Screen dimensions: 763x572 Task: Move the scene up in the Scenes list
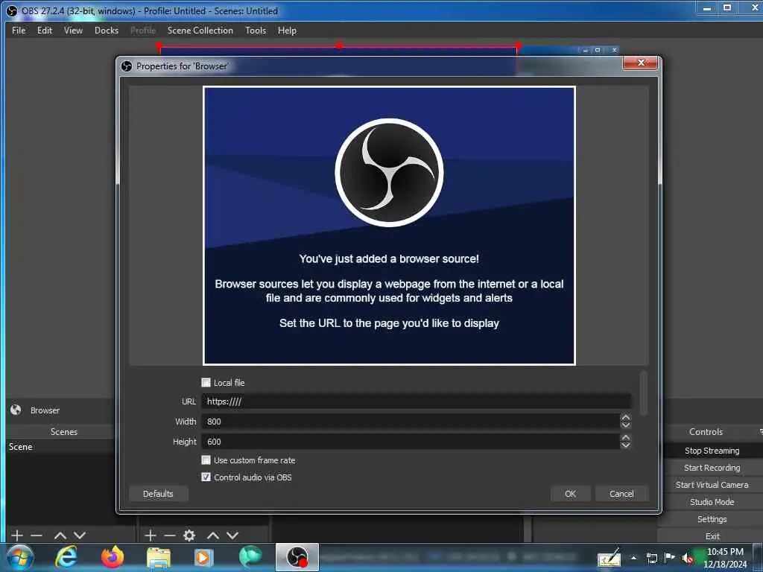(x=60, y=536)
